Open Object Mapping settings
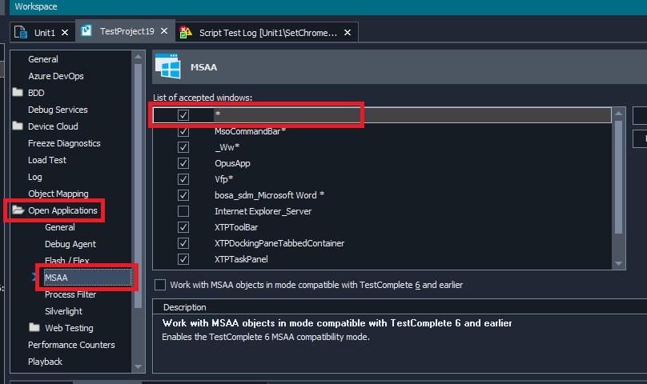 [x=58, y=194]
